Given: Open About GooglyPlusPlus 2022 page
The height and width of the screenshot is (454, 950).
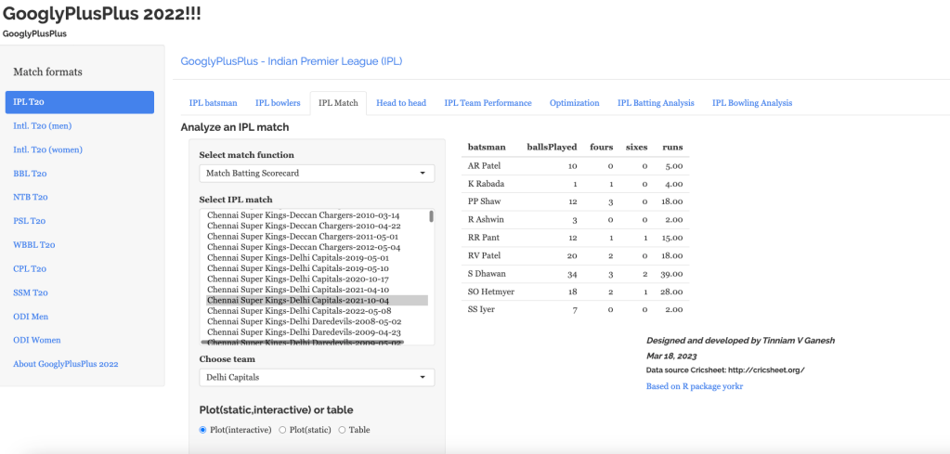Looking at the screenshot, I should tap(66, 364).
